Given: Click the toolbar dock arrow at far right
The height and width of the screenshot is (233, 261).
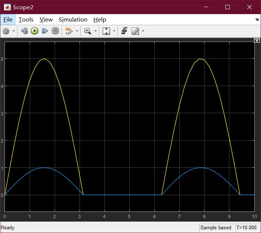Looking at the screenshot, I should (257, 20).
